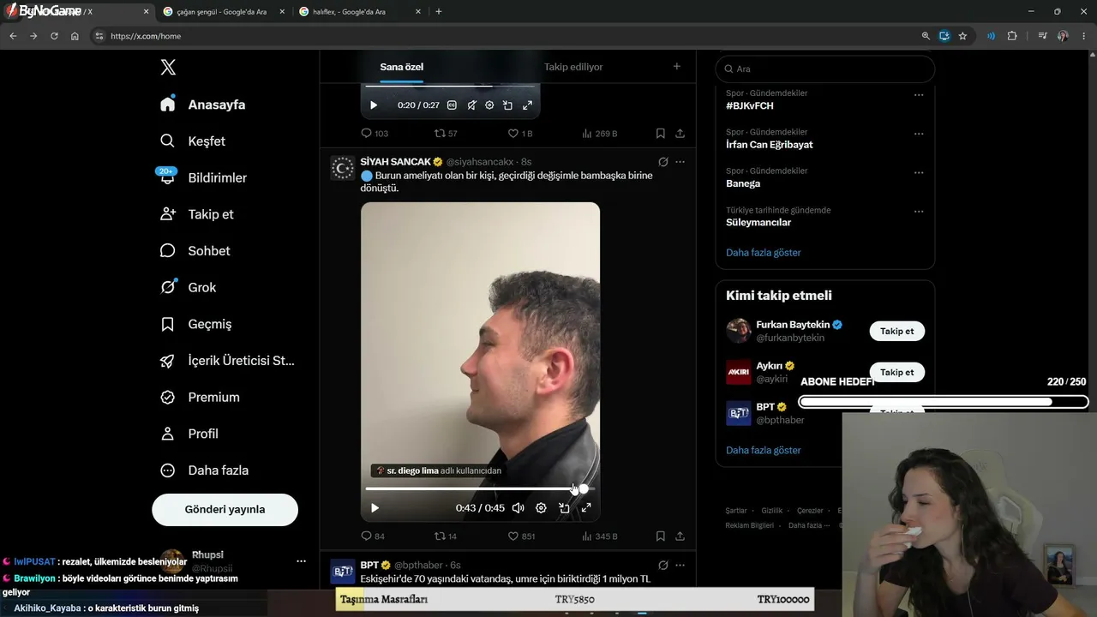Open Profil person icon
1097x617 pixels.
(x=168, y=434)
